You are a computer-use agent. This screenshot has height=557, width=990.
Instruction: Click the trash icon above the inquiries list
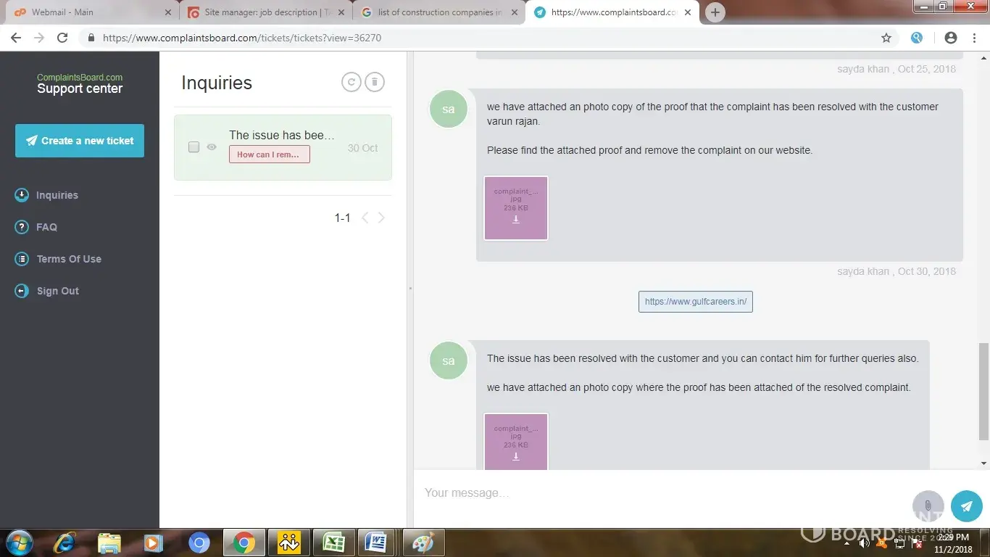[x=374, y=83]
